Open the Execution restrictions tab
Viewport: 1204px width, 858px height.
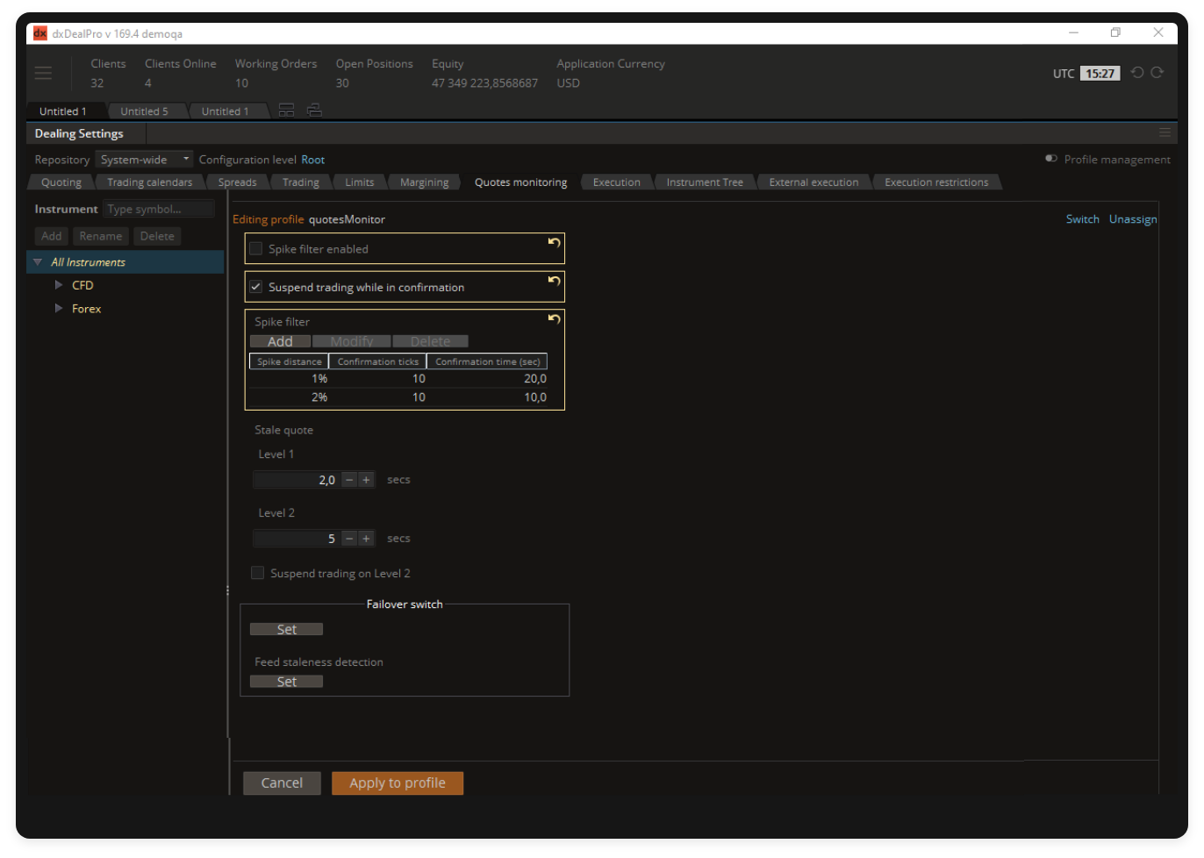936,182
